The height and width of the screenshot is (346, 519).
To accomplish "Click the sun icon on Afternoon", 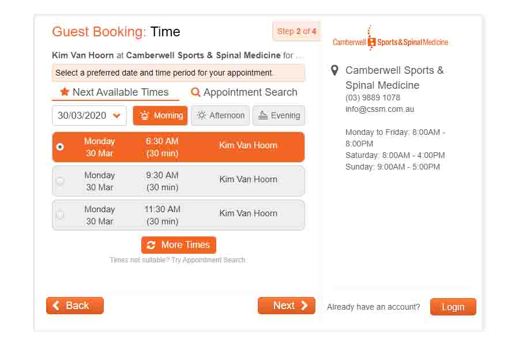I will [201, 115].
